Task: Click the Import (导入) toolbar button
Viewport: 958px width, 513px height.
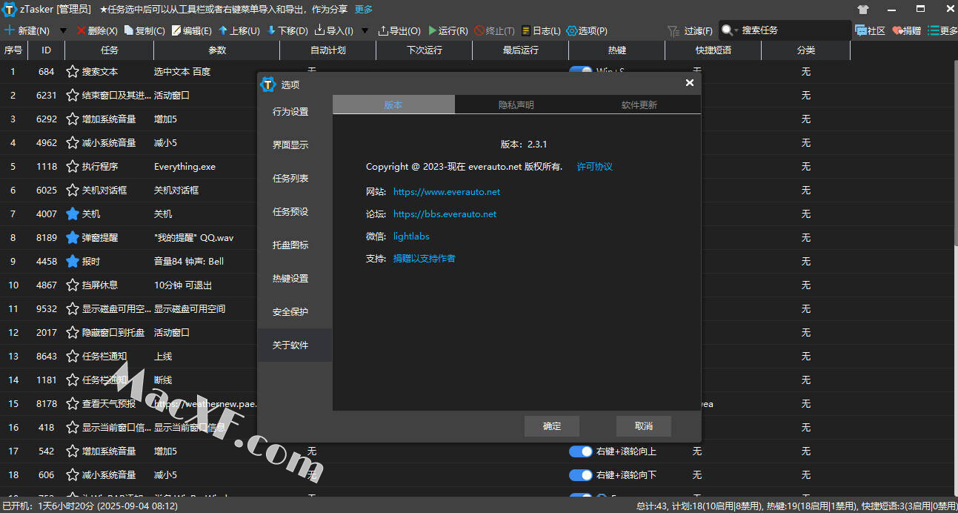Action: 334,31
